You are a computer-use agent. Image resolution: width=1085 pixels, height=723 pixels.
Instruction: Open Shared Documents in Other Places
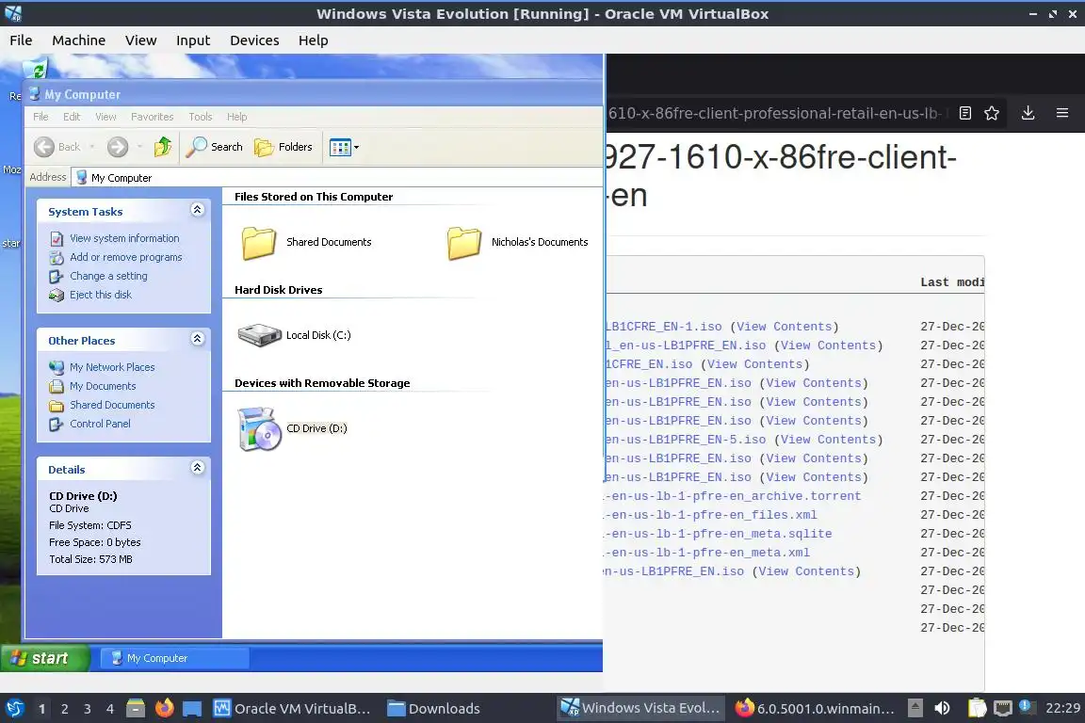(x=112, y=404)
